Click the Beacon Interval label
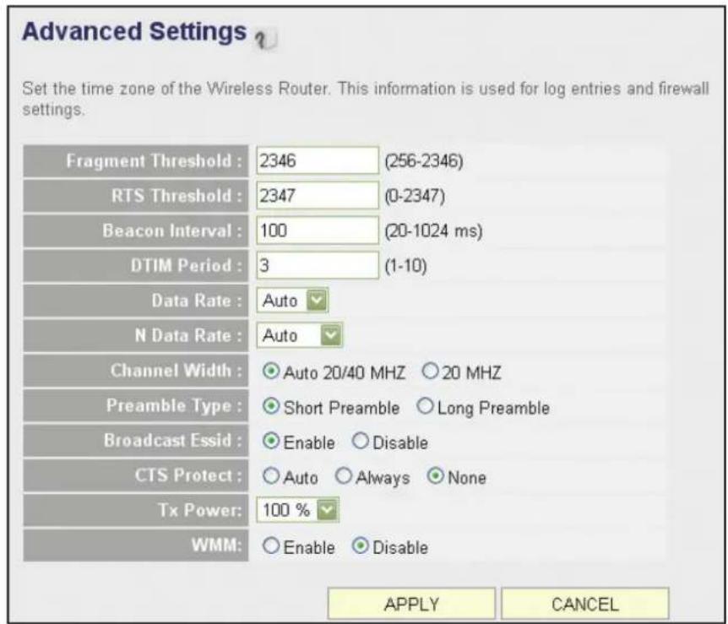The width and height of the screenshot is (728, 624). click(172, 231)
